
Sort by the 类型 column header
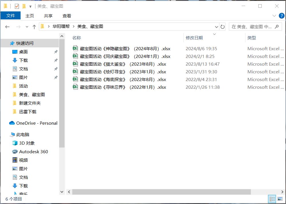point(252,38)
